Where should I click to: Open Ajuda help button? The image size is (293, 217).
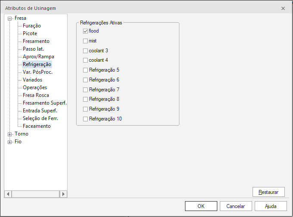coord(271,206)
